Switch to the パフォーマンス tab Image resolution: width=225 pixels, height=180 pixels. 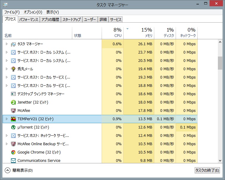point(29,20)
